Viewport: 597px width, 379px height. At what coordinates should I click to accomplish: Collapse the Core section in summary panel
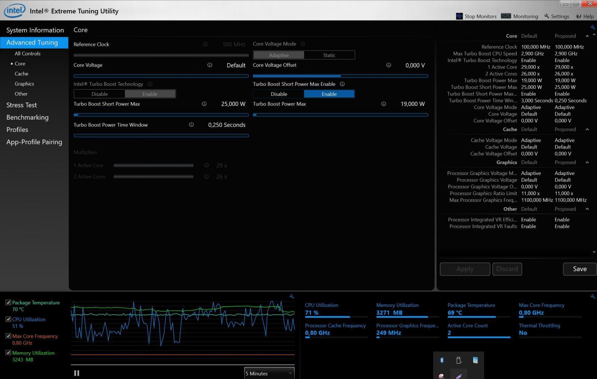(x=587, y=36)
